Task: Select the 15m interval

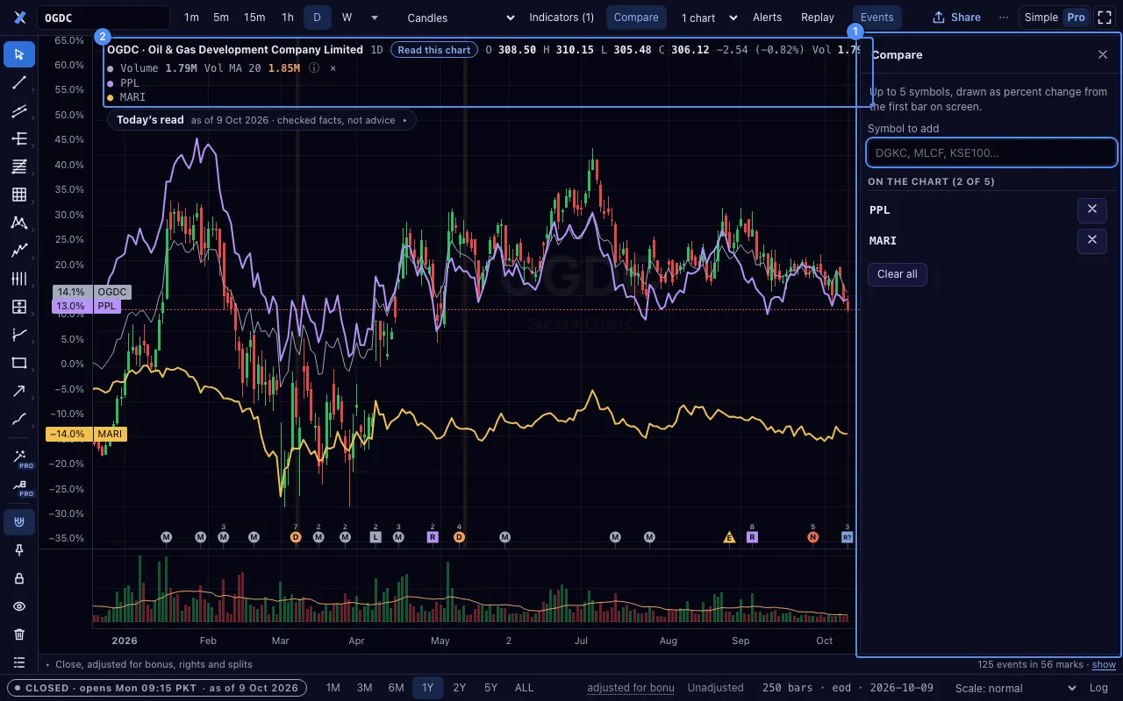Action: pos(254,18)
